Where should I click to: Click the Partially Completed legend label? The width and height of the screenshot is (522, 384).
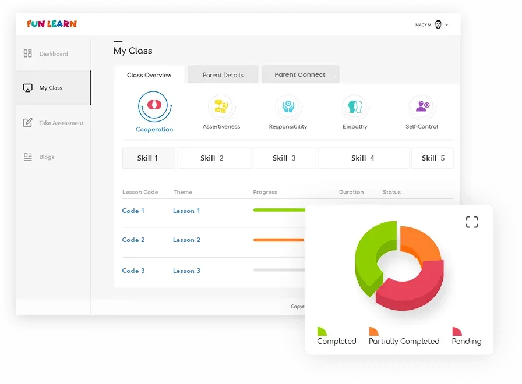[404, 342]
